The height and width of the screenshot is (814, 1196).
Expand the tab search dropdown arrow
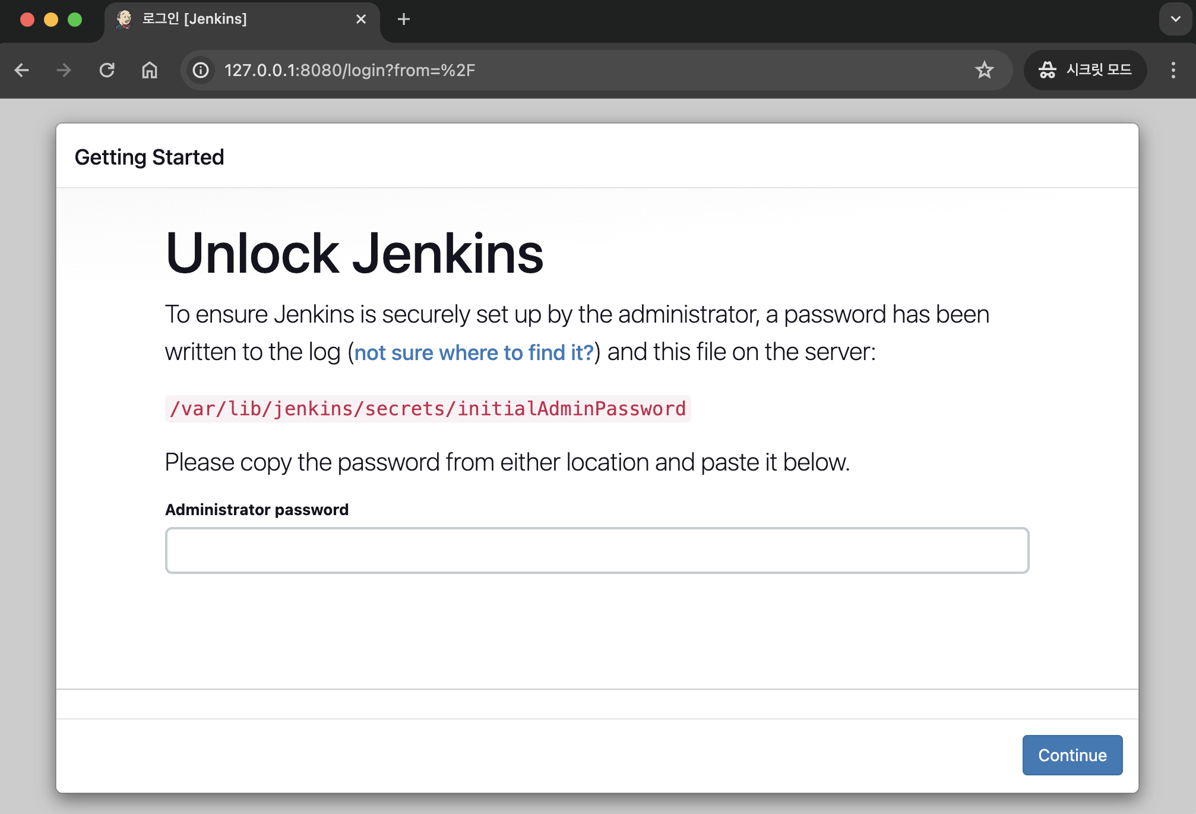(x=1175, y=19)
